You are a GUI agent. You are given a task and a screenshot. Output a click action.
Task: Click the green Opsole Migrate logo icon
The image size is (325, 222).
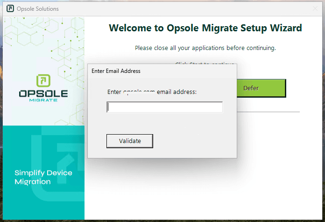43,81
